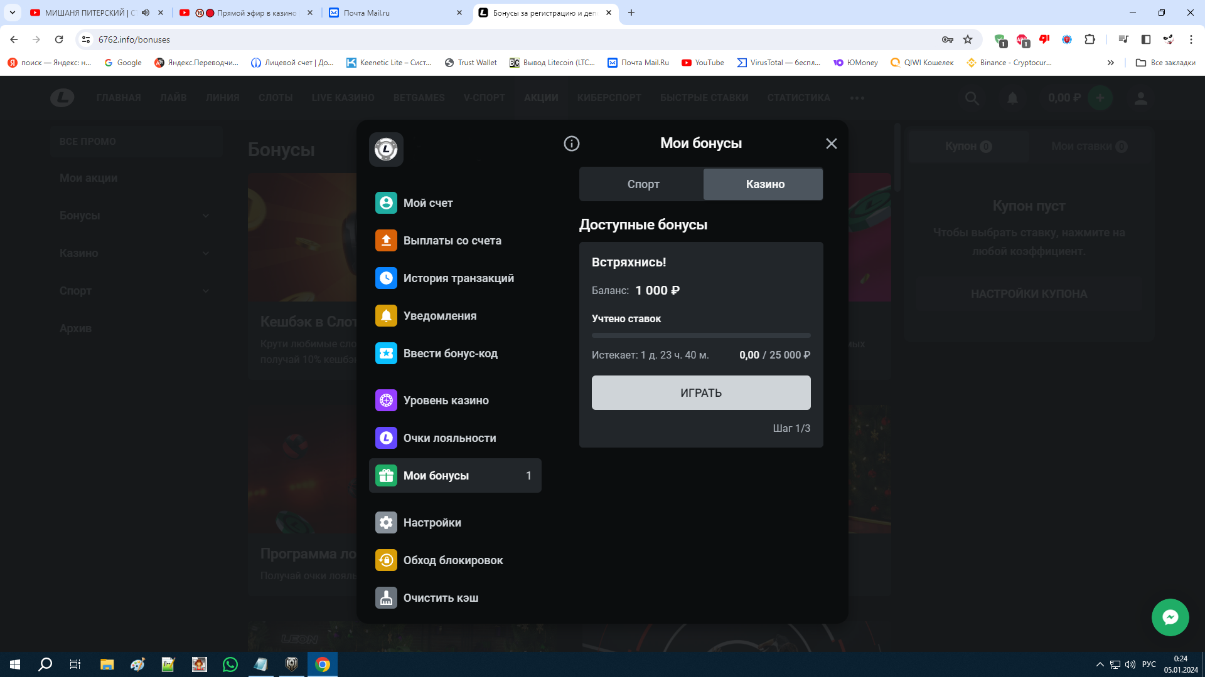
Task: Open Настройки gear item
Action: click(432, 523)
